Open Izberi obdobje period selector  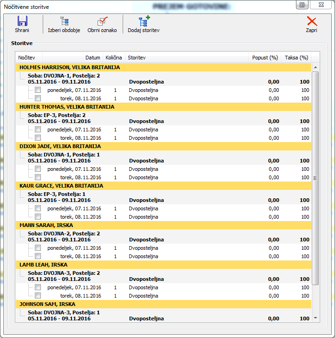coord(64,22)
